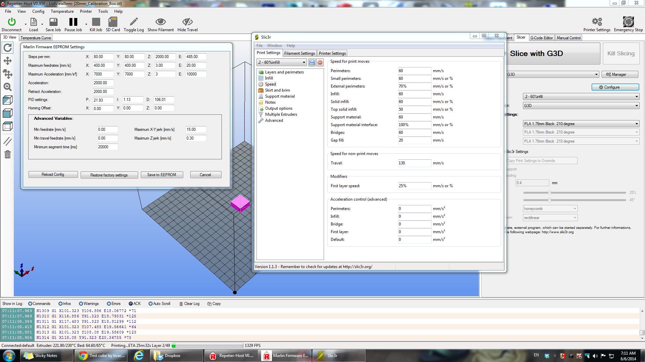Click the Save to EEPROM button

coord(162,175)
